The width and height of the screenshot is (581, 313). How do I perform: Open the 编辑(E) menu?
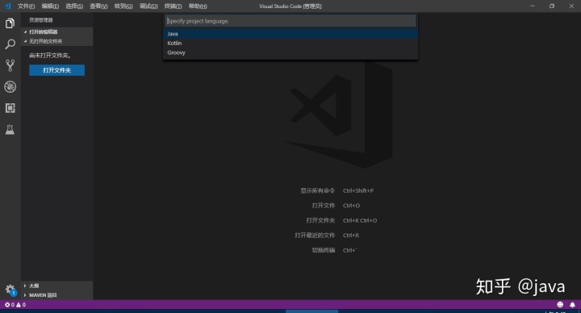click(50, 6)
